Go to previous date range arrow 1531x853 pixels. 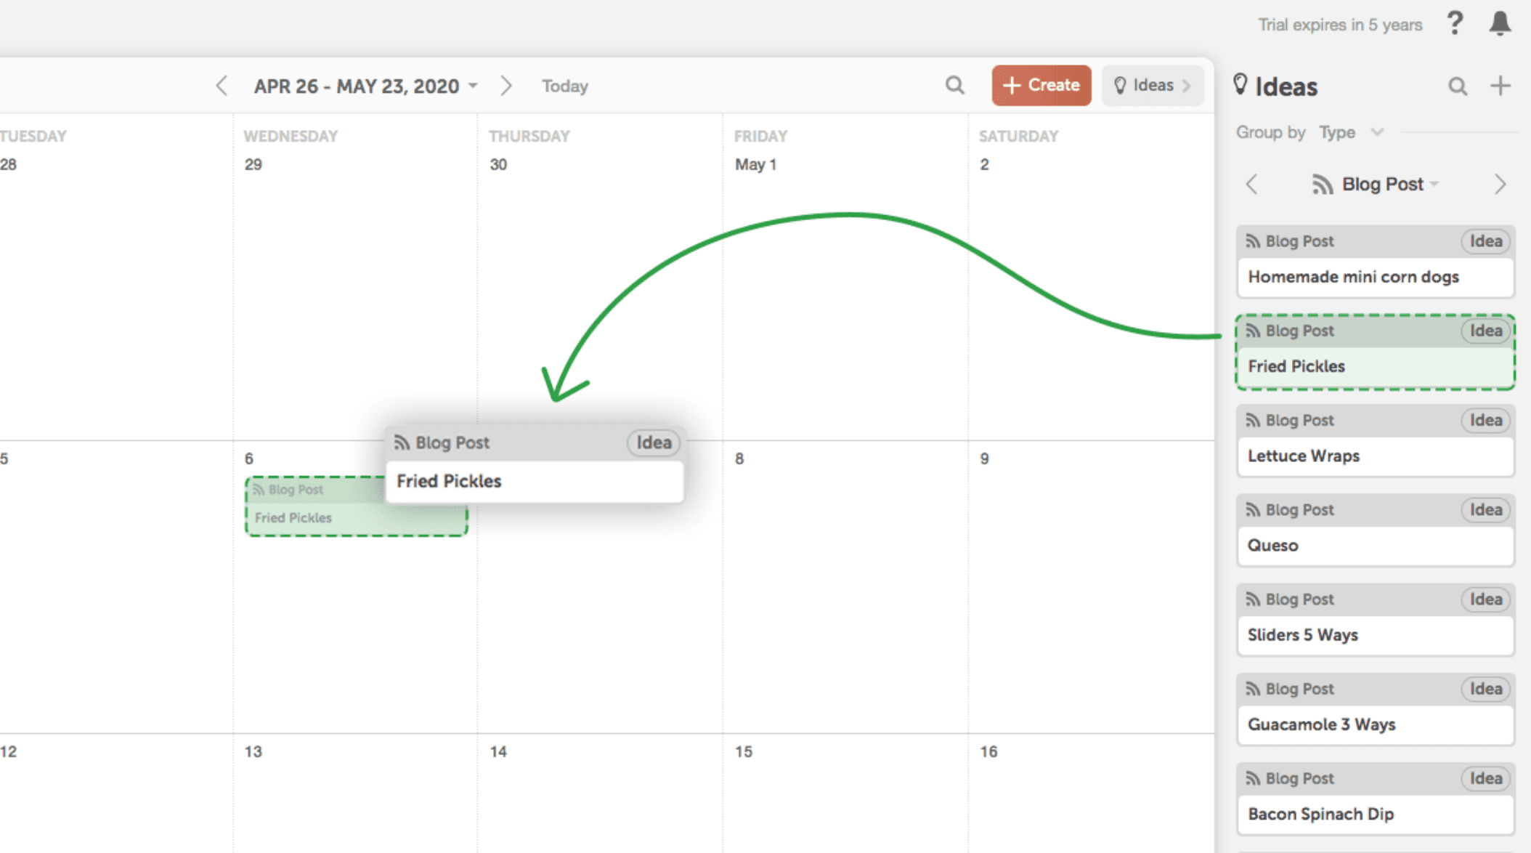222,86
